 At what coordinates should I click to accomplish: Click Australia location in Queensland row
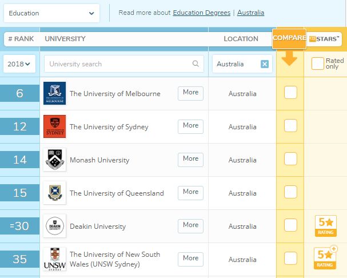point(242,193)
